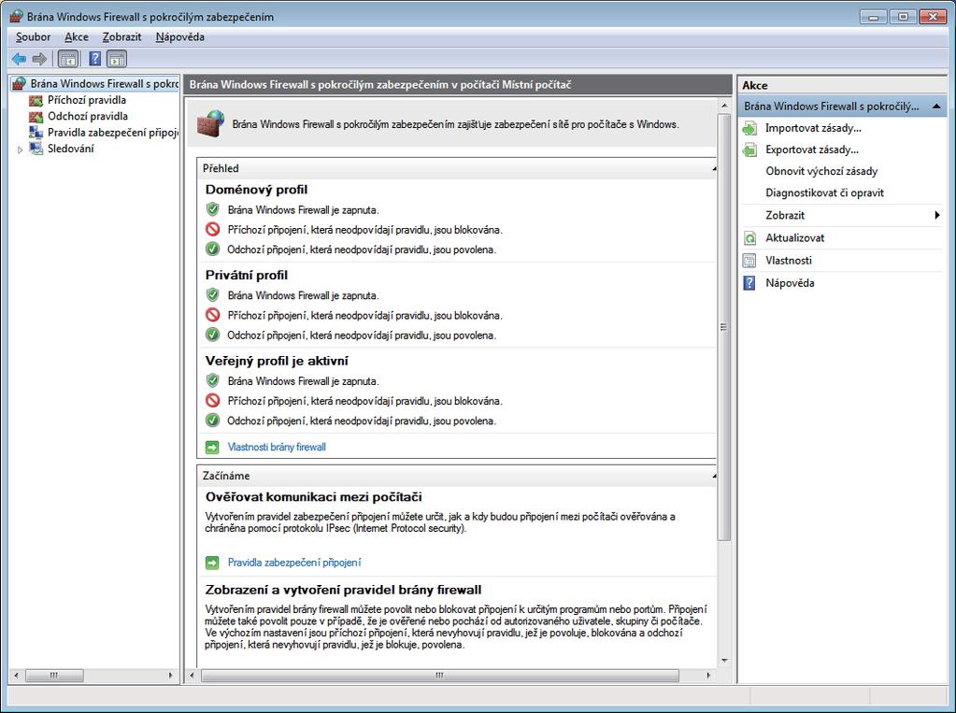956x713 pixels.
Task: Toggle the Action pane toolbar icon
Action: point(117,59)
